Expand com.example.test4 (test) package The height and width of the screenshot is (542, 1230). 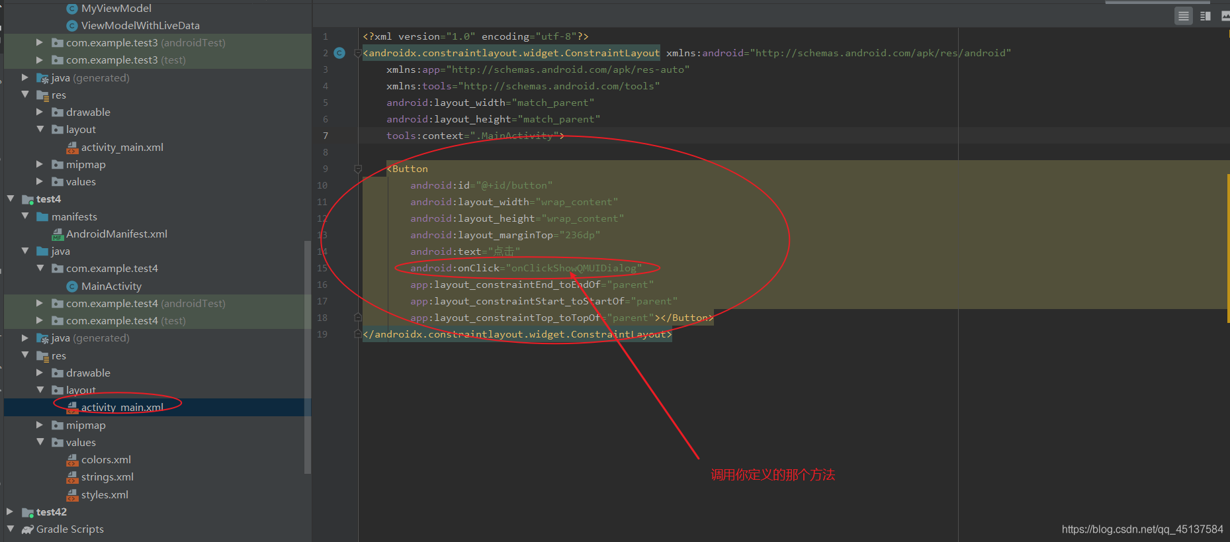coord(39,320)
